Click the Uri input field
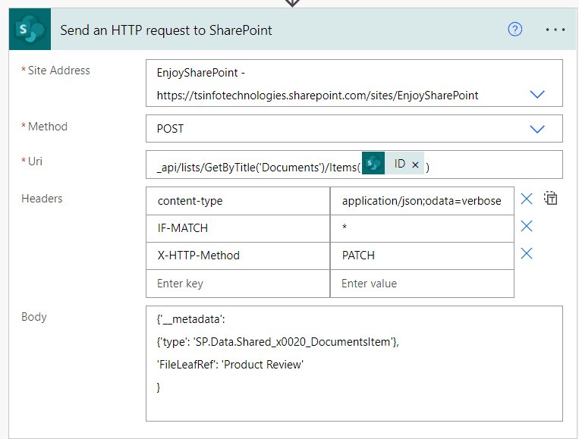 (354, 165)
